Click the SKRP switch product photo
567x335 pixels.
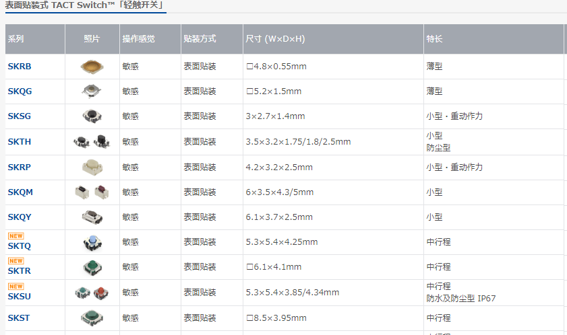click(92, 166)
